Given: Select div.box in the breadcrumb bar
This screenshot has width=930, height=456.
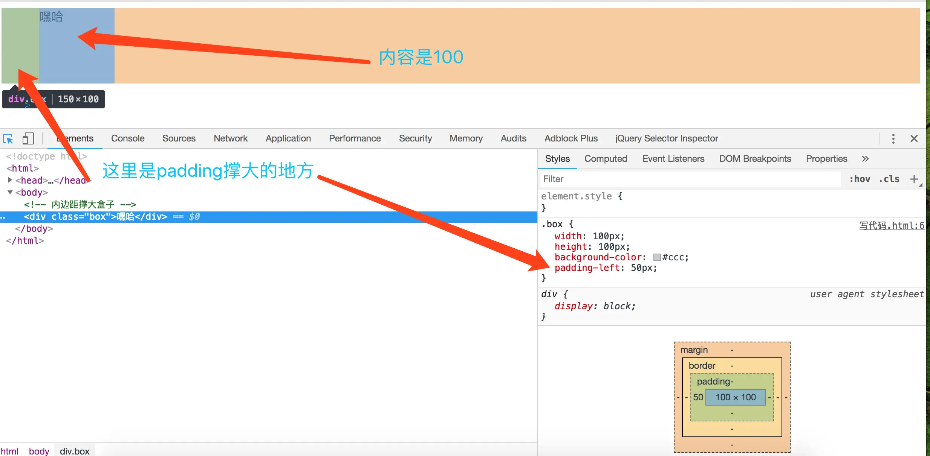Looking at the screenshot, I should [75, 451].
